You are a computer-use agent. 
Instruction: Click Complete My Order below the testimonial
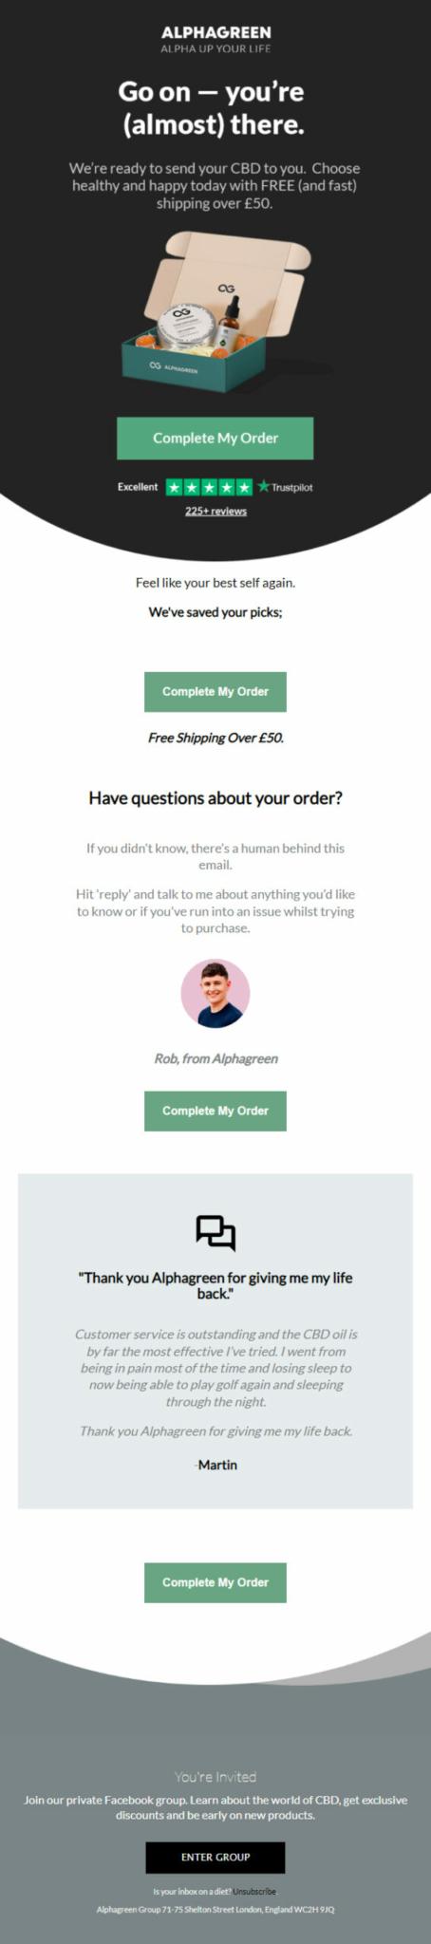(215, 1582)
